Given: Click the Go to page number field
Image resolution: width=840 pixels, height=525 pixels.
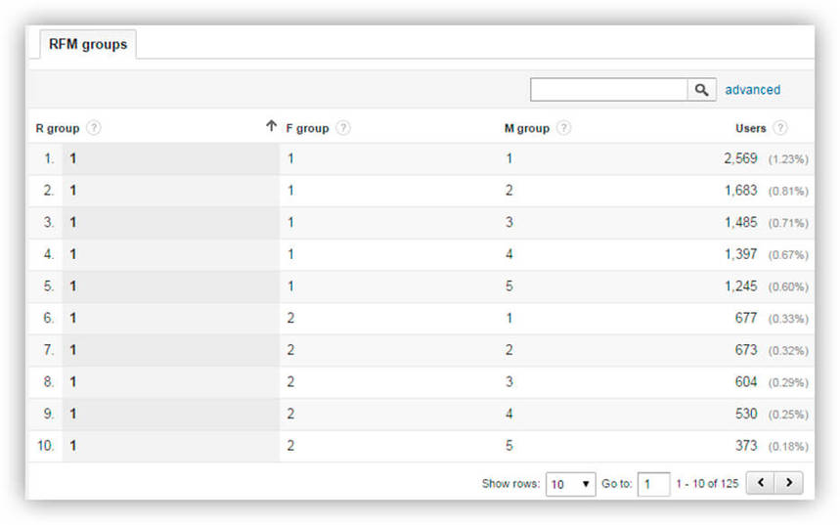Looking at the screenshot, I should (x=653, y=483).
